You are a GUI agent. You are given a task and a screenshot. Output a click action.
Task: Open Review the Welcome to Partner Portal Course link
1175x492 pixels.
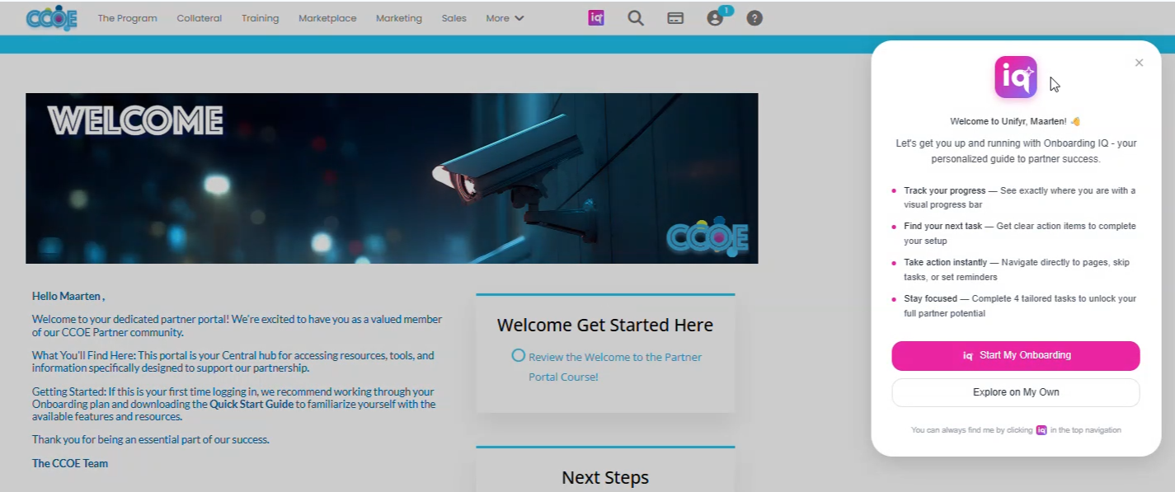(614, 367)
